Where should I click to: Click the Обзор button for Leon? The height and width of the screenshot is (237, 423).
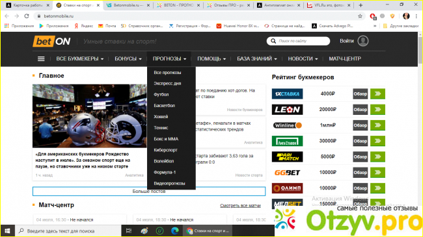(x=361, y=109)
